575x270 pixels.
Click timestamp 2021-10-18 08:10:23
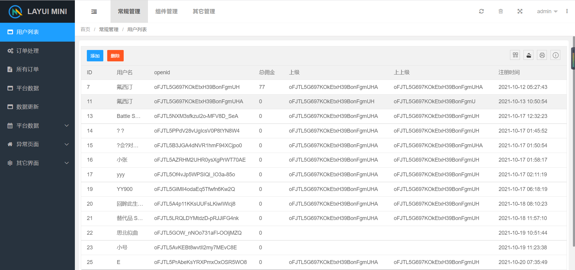[523, 204]
